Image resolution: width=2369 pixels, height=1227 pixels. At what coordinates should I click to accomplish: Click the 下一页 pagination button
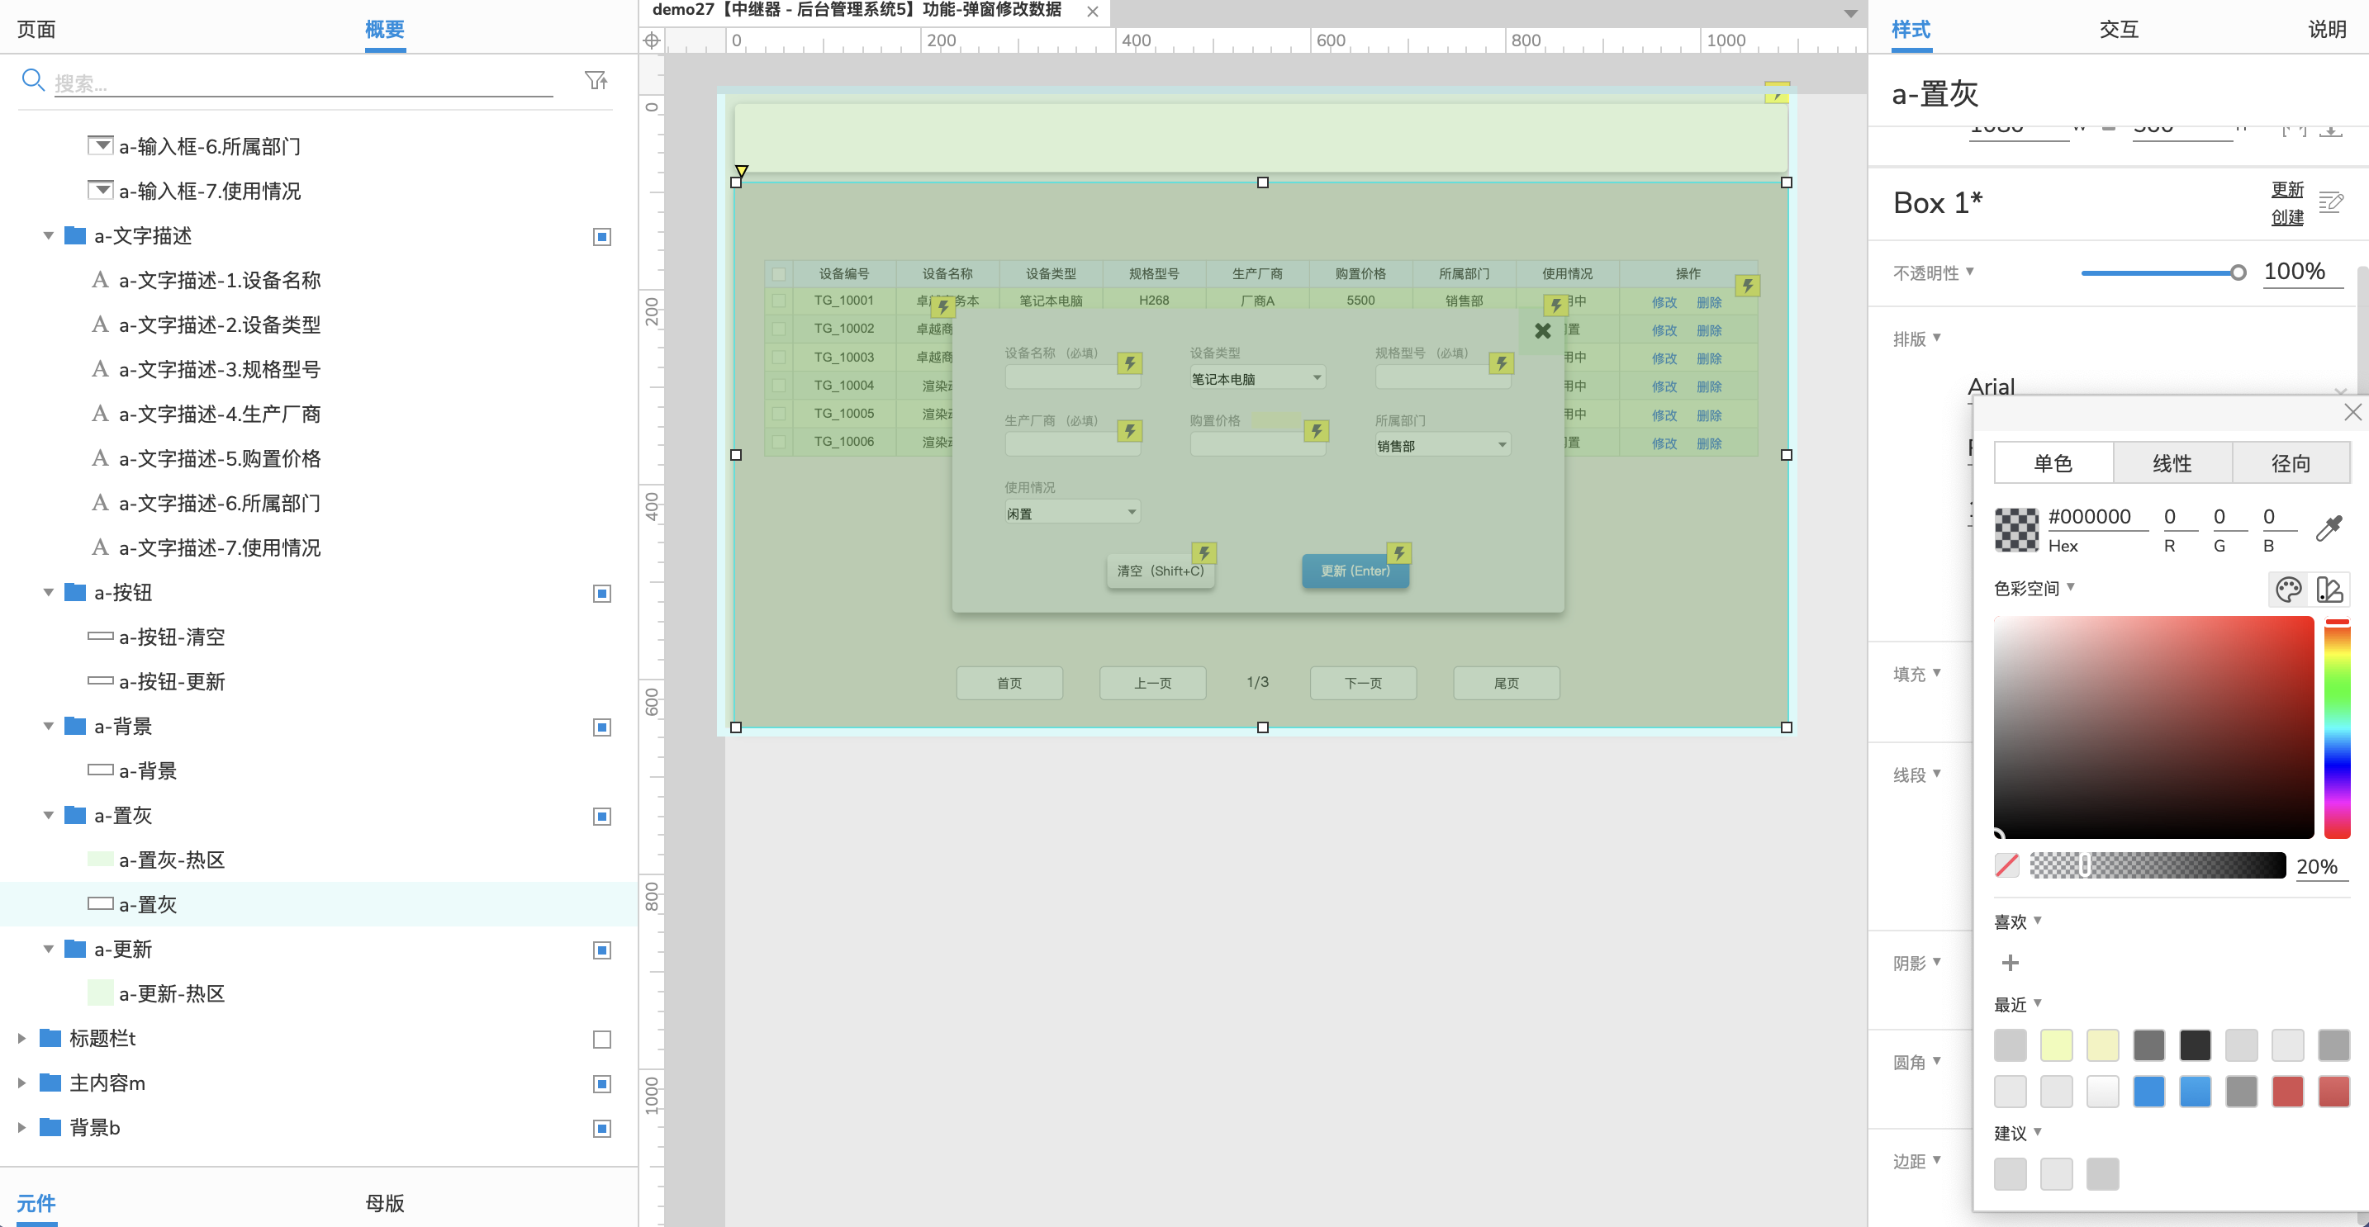pyautogui.click(x=1363, y=683)
